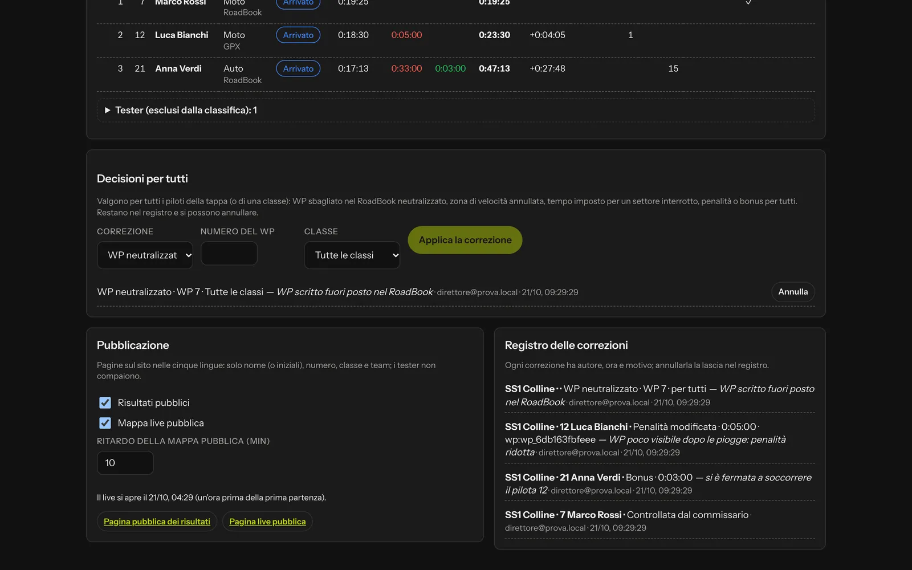Click the total time 0:23:30
Image resolution: width=912 pixels, height=570 pixels.
tap(494, 35)
